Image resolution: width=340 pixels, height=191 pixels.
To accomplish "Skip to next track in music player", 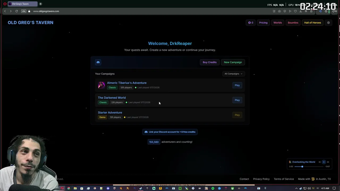I will pos(328,162).
